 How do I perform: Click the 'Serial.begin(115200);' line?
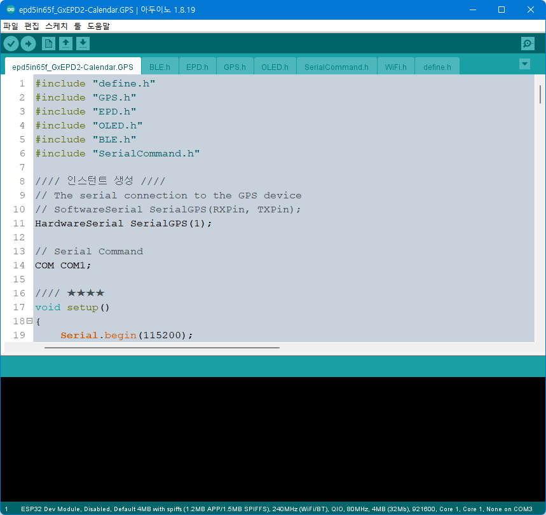[x=126, y=335]
